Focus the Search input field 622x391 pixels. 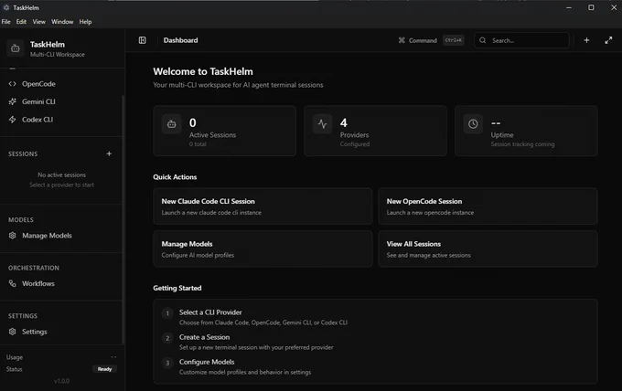point(521,40)
